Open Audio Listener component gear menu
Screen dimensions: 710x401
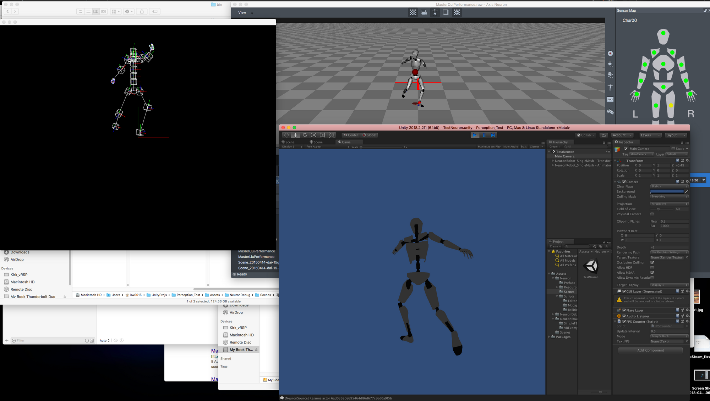[687, 316]
